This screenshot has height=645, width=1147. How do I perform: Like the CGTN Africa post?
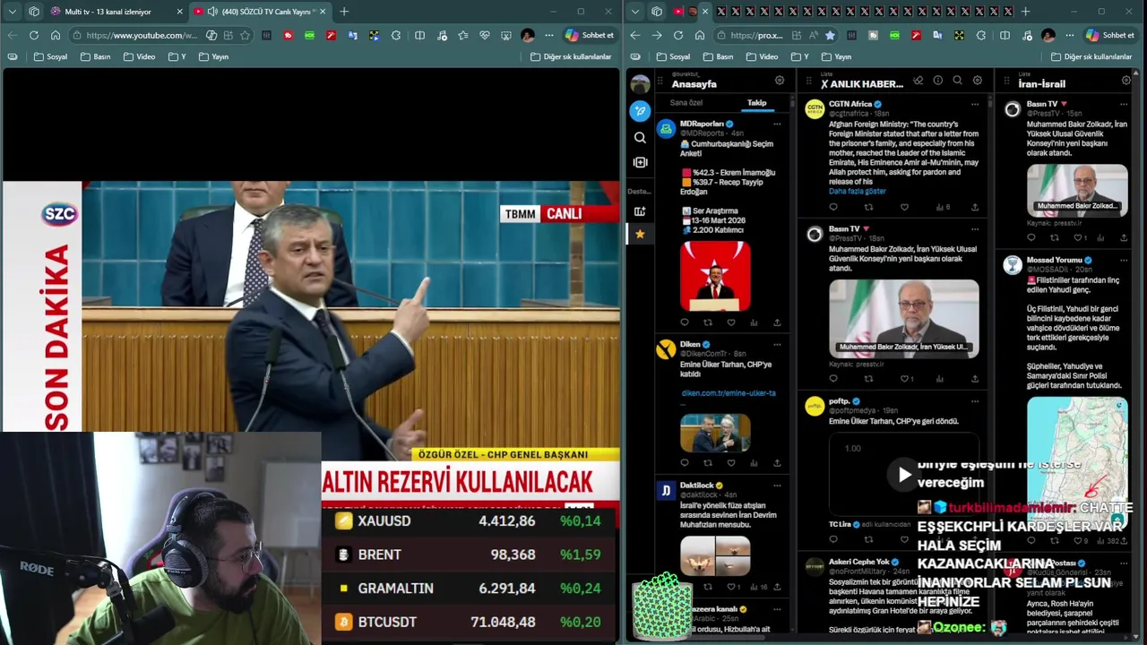[904, 207]
